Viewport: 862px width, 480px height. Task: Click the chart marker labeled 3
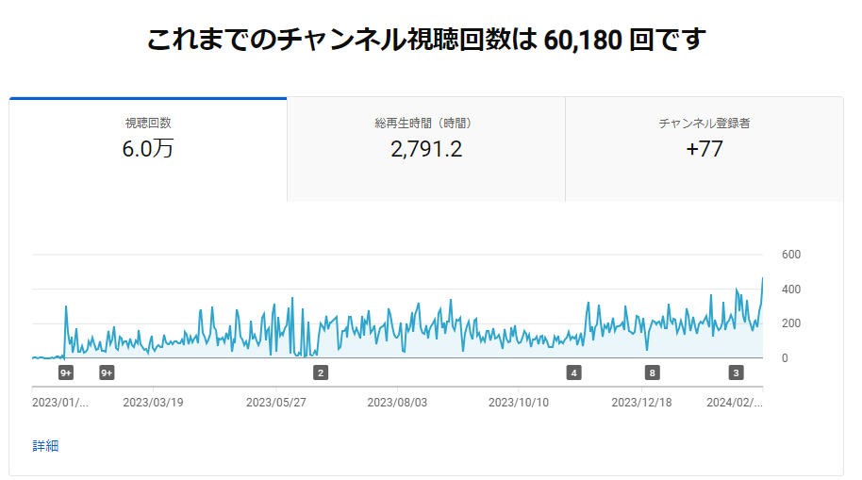click(737, 372)
